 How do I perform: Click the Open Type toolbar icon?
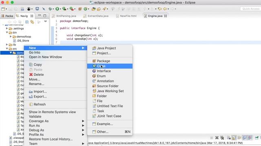[93, 9]
